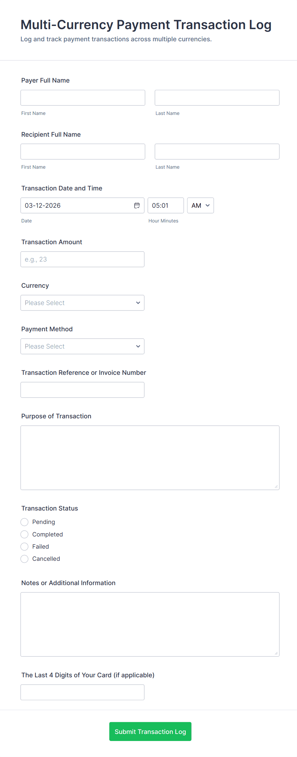Click the Invoice Number reference field
Viewport: 297px width, 757px height.
pyautogui.click(x=82, y=390)
